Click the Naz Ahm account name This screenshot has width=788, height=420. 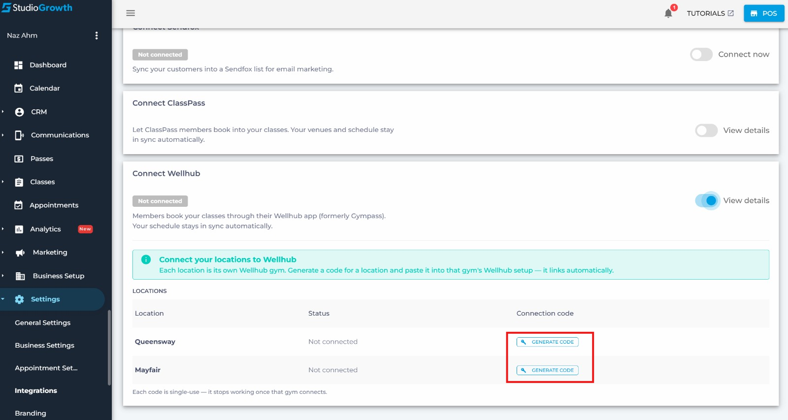click(22, 35)
